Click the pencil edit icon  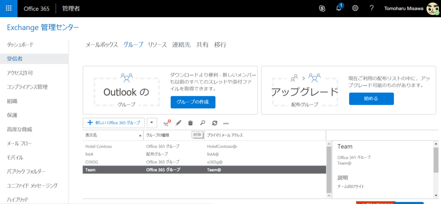pyautogui.click(x=179, y=123)
